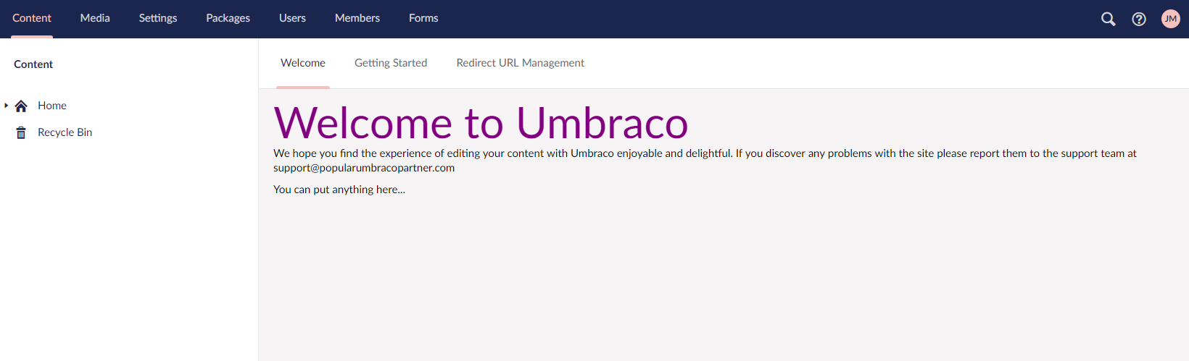This screenshot has width=1189, height=361.
Task: Click the Content sidebar heading
Action: click(x=33, y=64)
